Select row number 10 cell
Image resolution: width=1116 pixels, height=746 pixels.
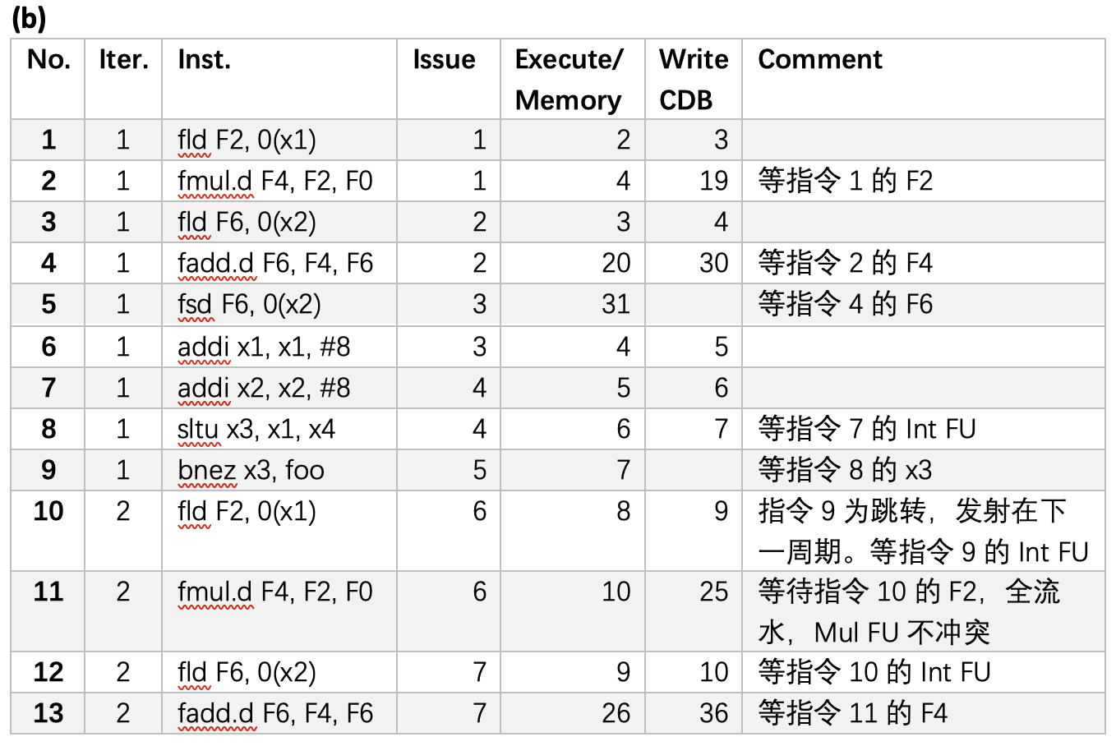48,511
